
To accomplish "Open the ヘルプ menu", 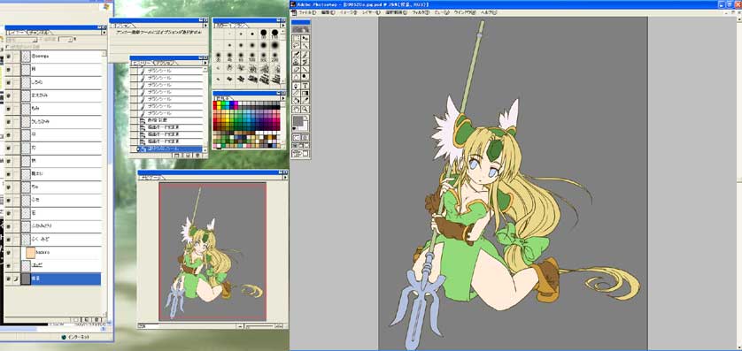I will (x=489, y=11).
